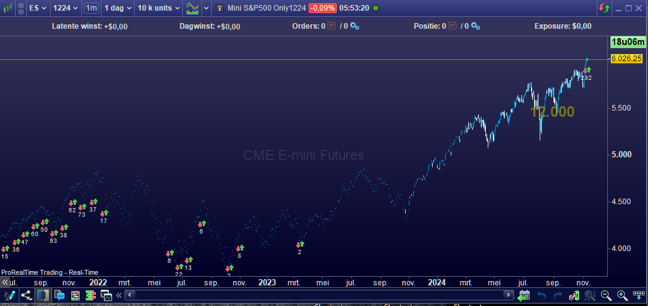Open the Orders settings gear
648x306 pixels.
(x=354, y=26)
